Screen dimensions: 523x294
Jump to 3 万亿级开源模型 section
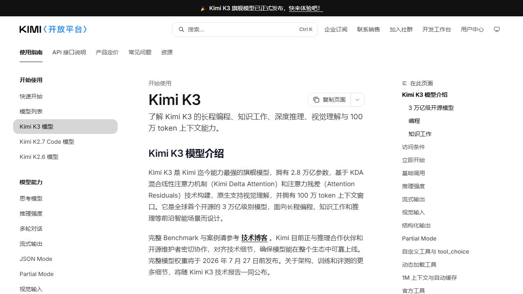pyautogui.click(x=431, y=108)
